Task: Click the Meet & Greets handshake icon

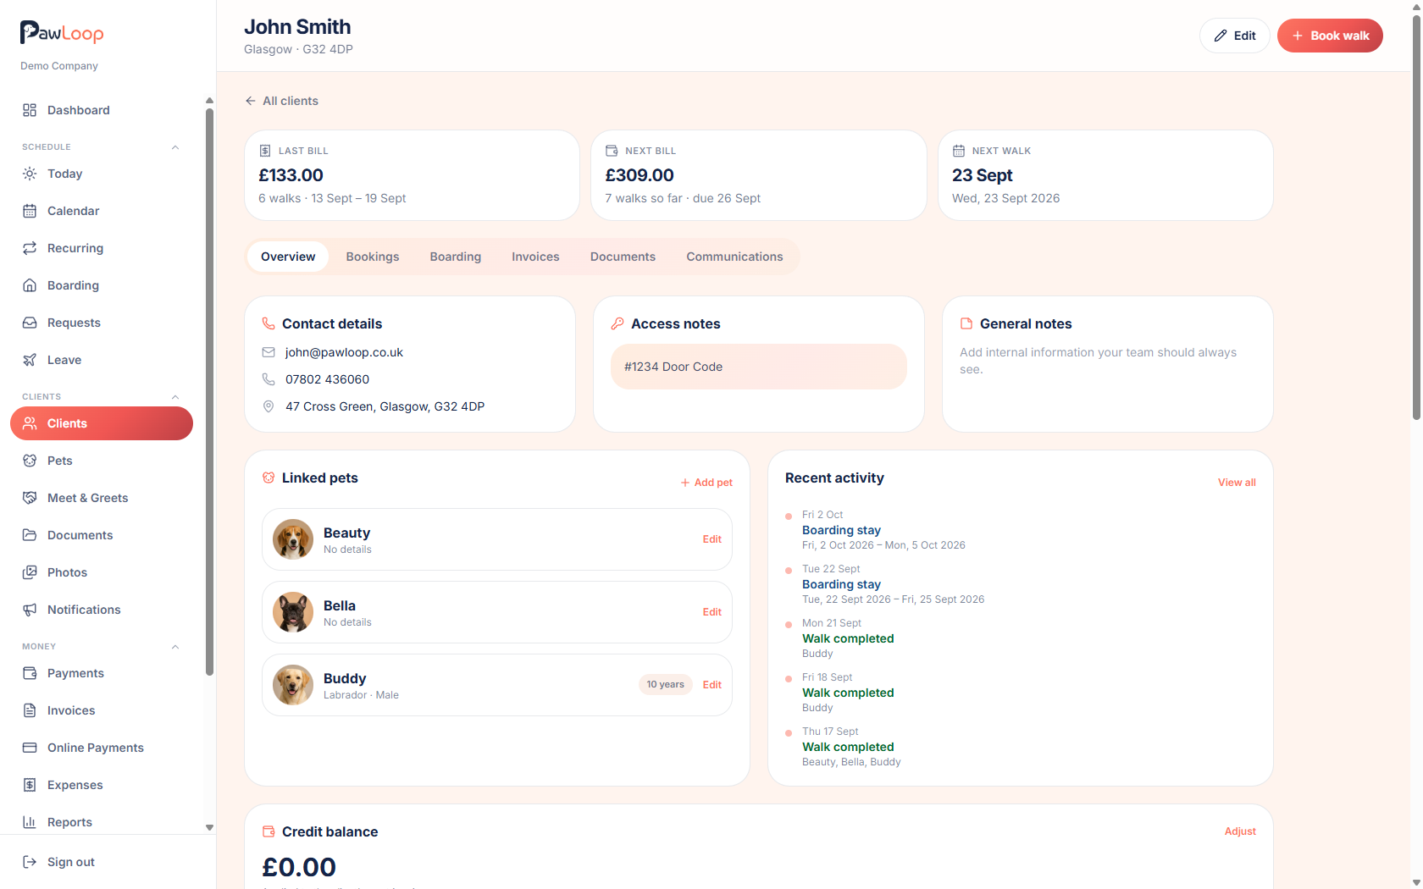Action: (x=30, y=498)
